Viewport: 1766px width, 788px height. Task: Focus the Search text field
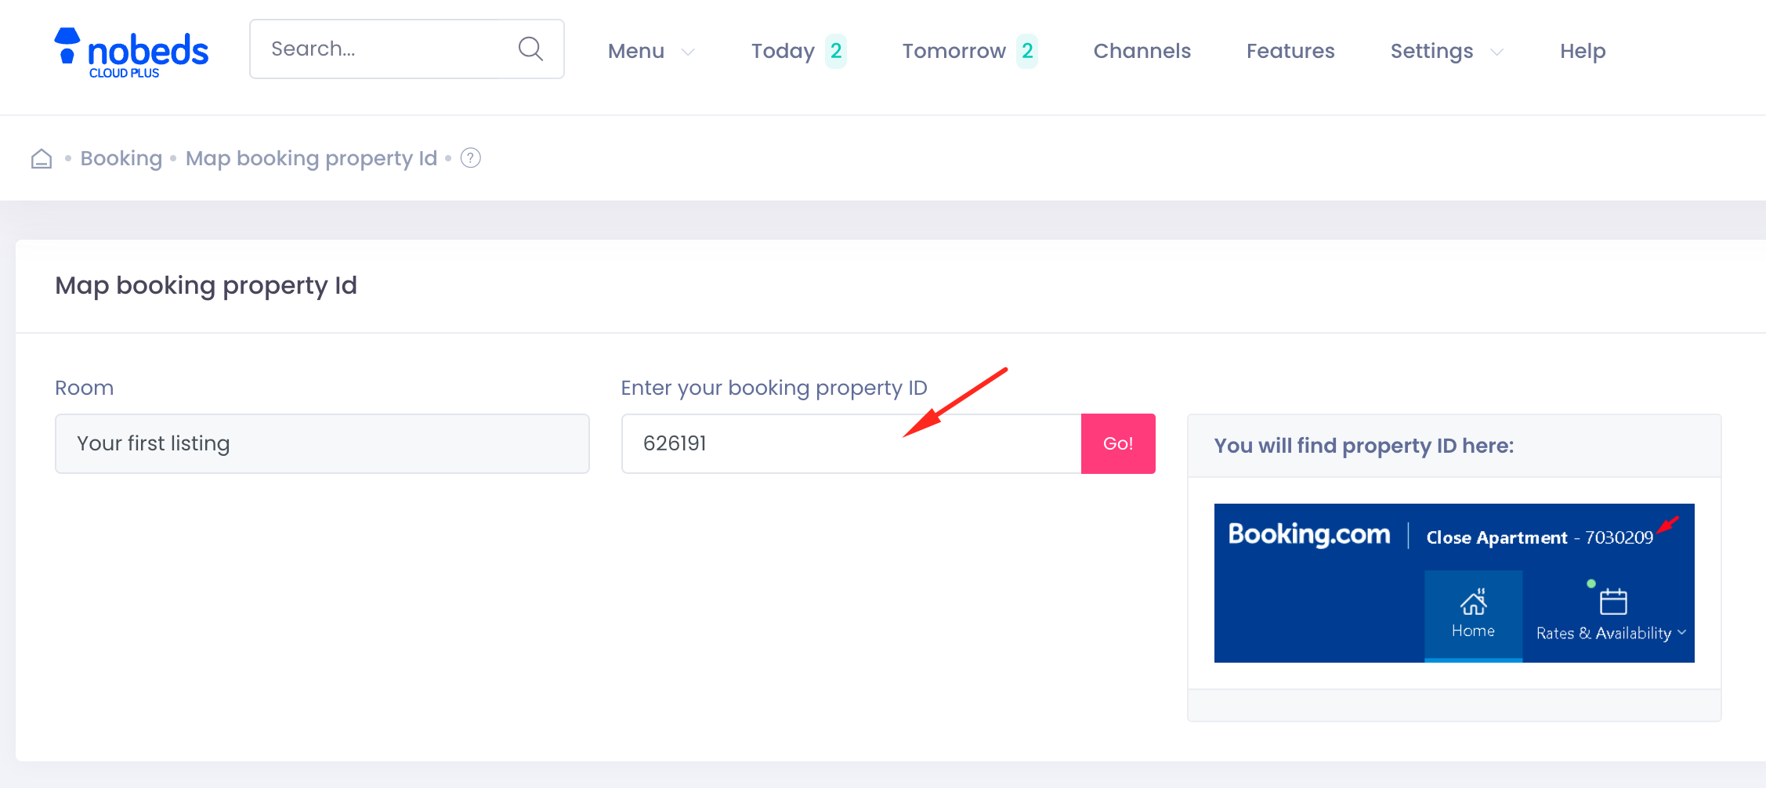coord(384,49)
